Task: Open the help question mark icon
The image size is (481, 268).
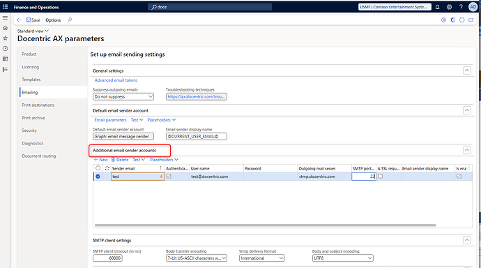Action: (461, 7)
